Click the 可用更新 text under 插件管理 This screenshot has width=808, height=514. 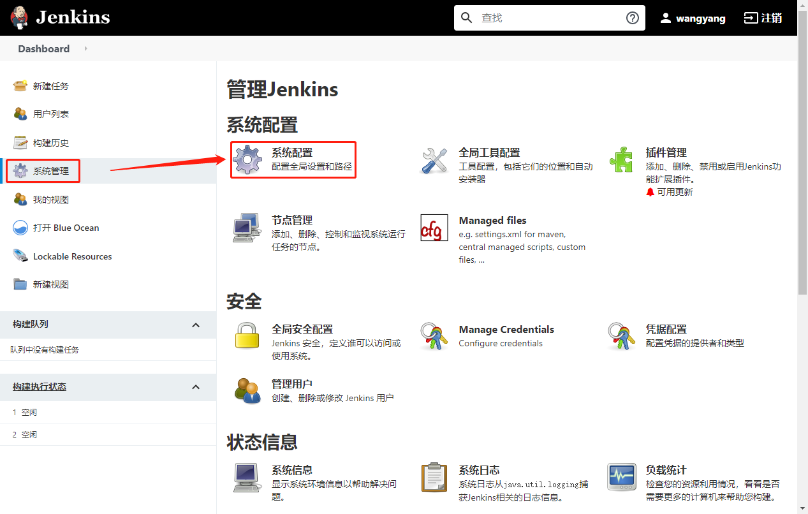tap(675, 192)
